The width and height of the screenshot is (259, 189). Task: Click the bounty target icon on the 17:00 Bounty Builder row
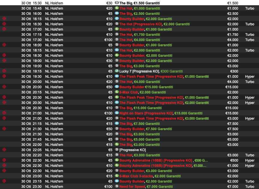4,29
